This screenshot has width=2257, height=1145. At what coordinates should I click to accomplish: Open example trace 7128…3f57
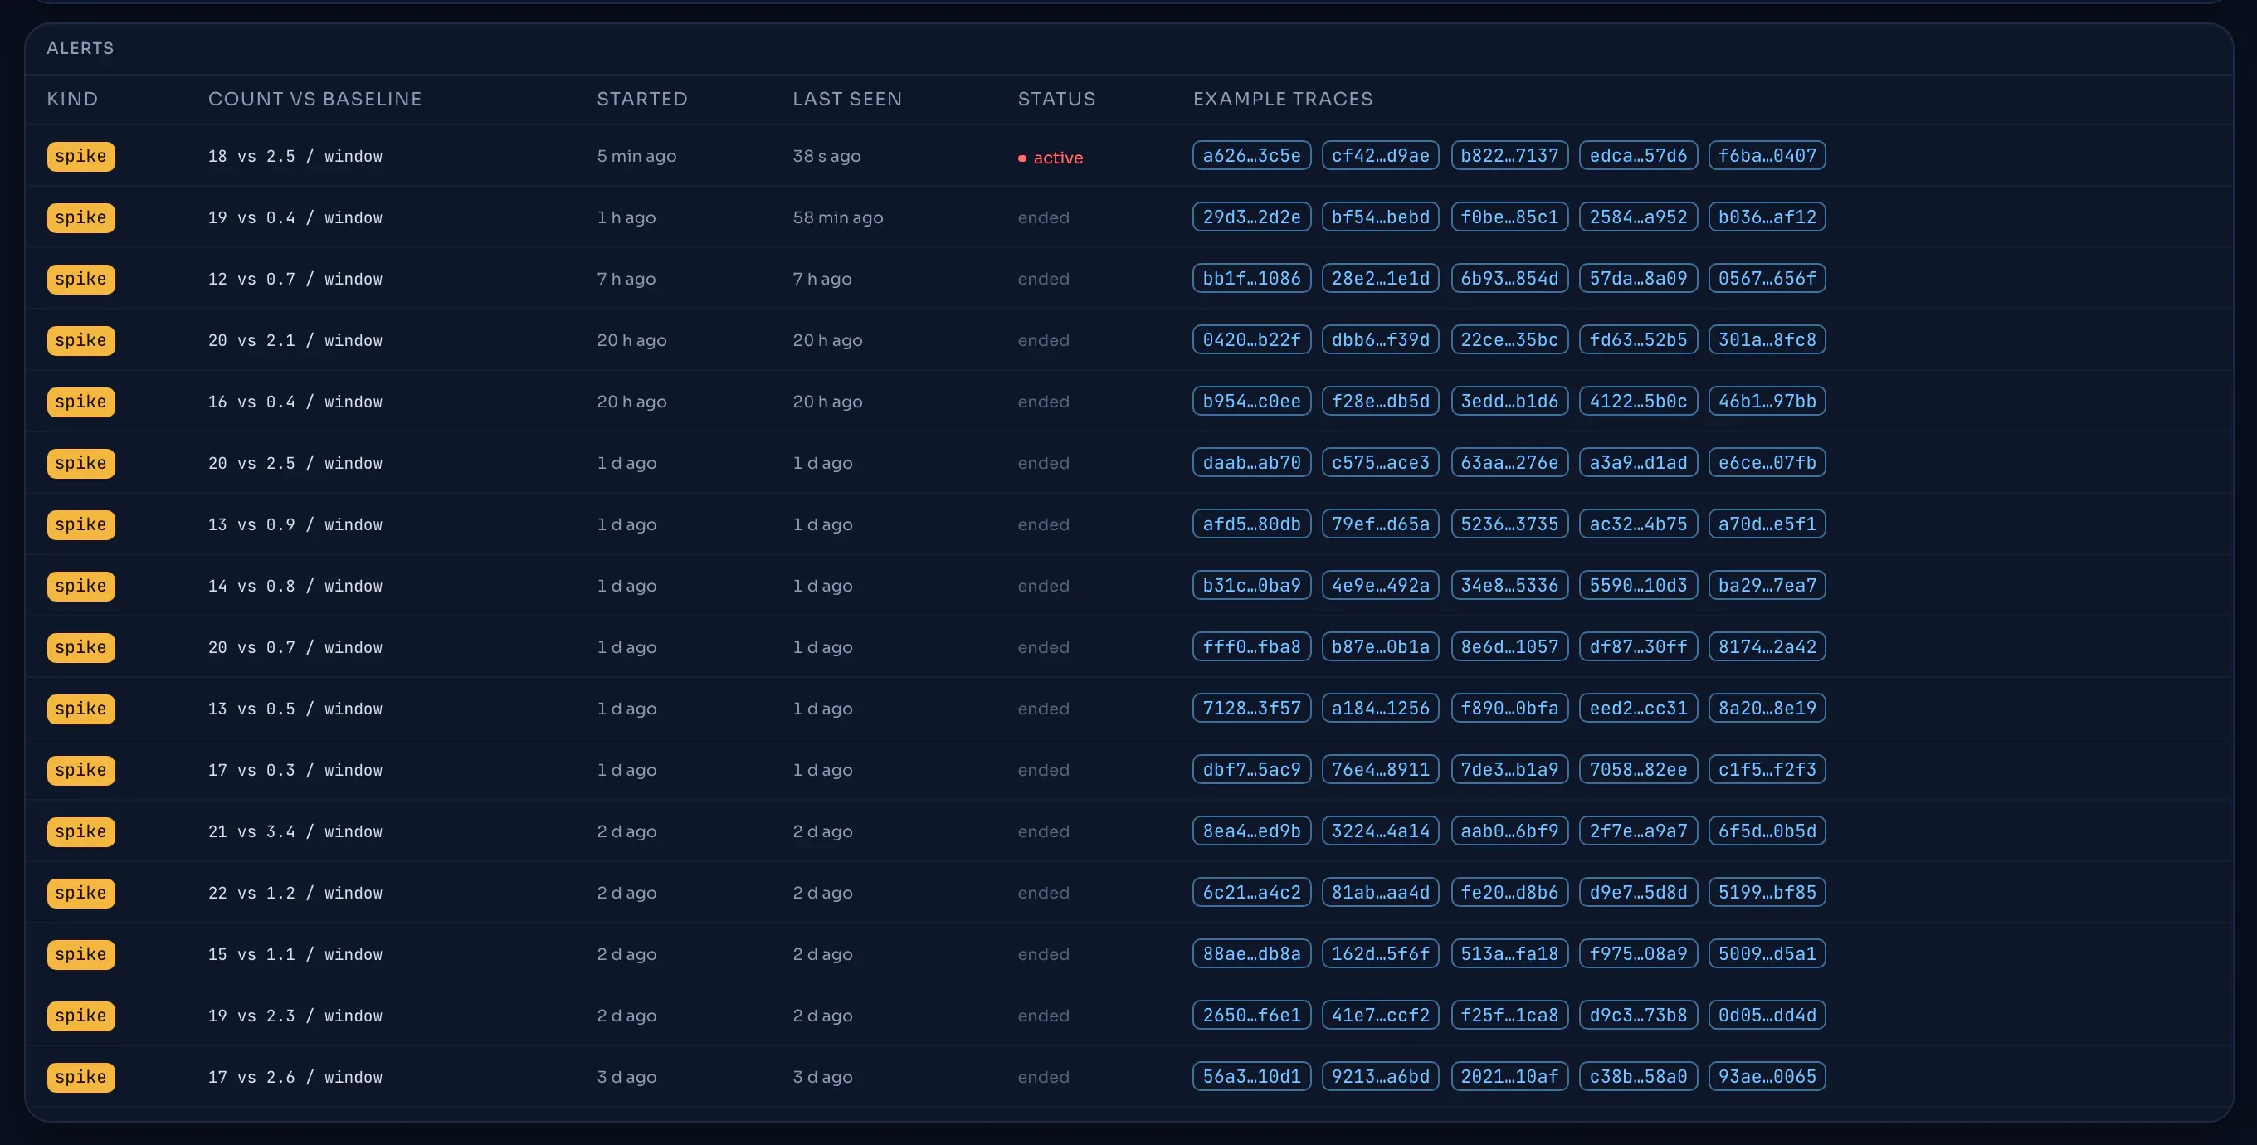click(1251, 708)
